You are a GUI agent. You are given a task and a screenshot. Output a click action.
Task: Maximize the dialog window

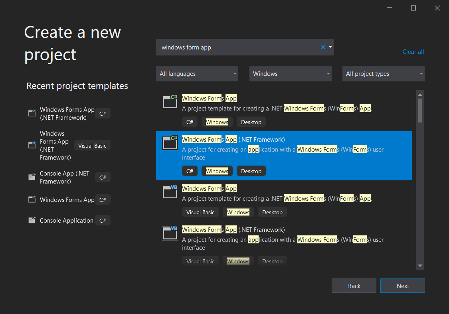pyautogui.click(x=413, y=8)
